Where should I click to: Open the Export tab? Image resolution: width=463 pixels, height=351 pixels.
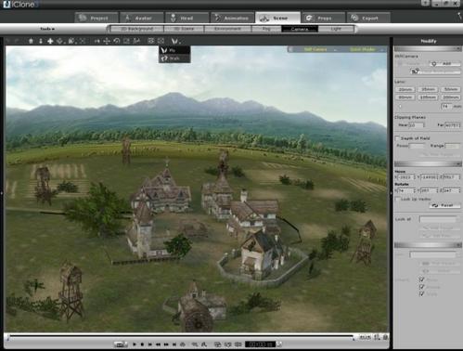click(x=368, y=18)
